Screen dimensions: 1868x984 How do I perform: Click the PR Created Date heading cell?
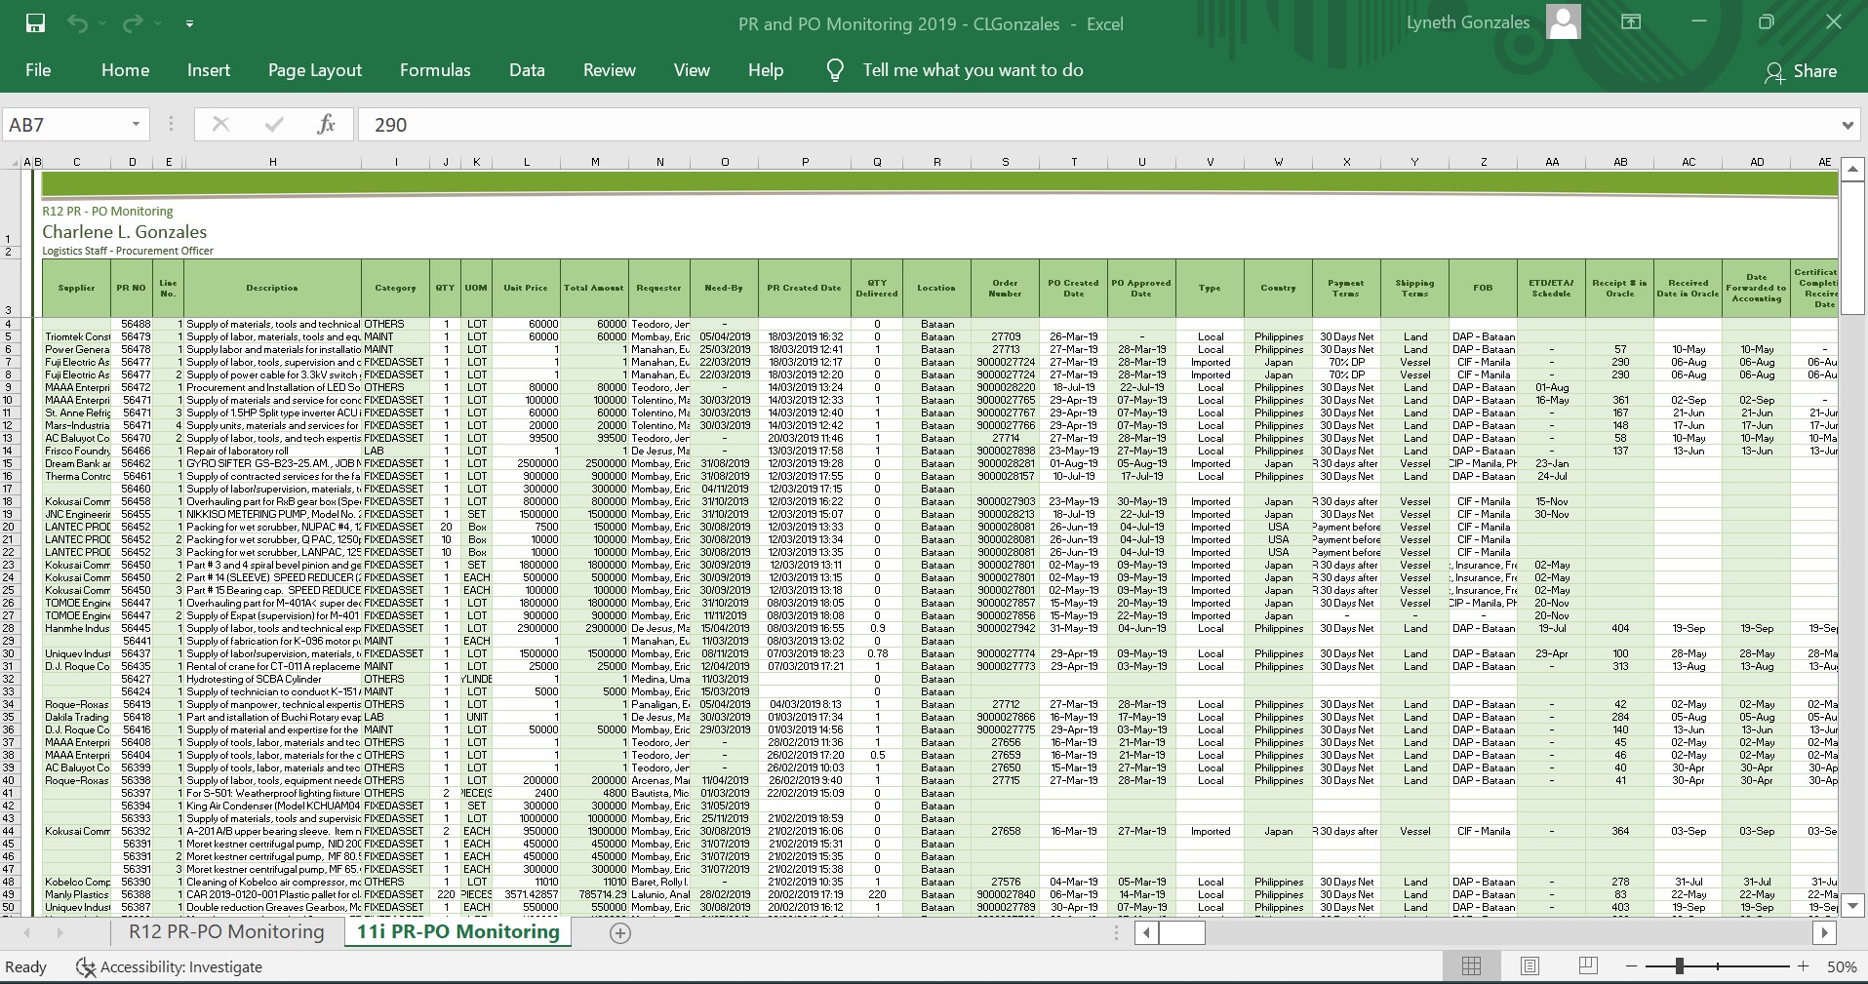tap(805, 288)
